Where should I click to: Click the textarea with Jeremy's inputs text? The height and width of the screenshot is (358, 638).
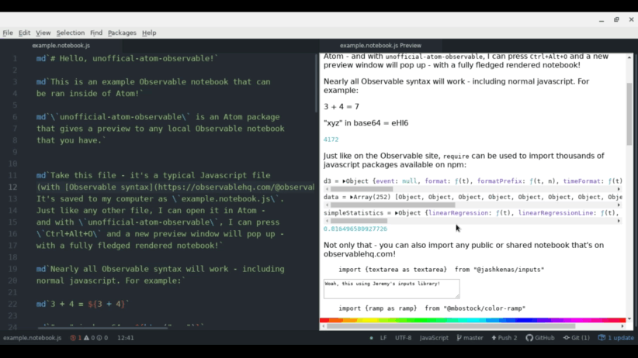click(x=391, y=288)
